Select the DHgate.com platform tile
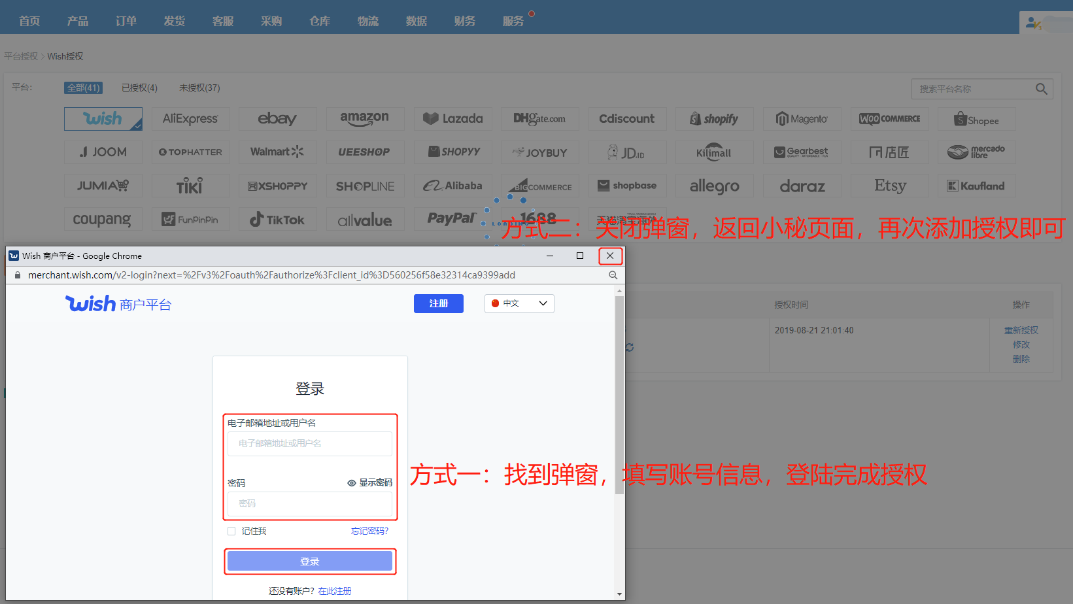 (x=540, y=119)
